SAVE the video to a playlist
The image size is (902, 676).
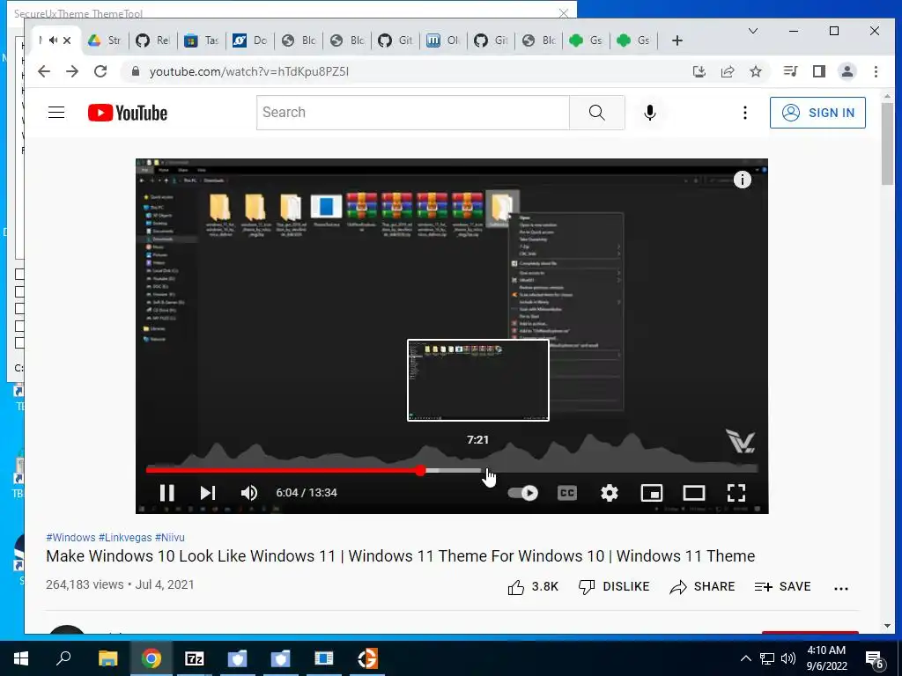[x=782, y=586]
